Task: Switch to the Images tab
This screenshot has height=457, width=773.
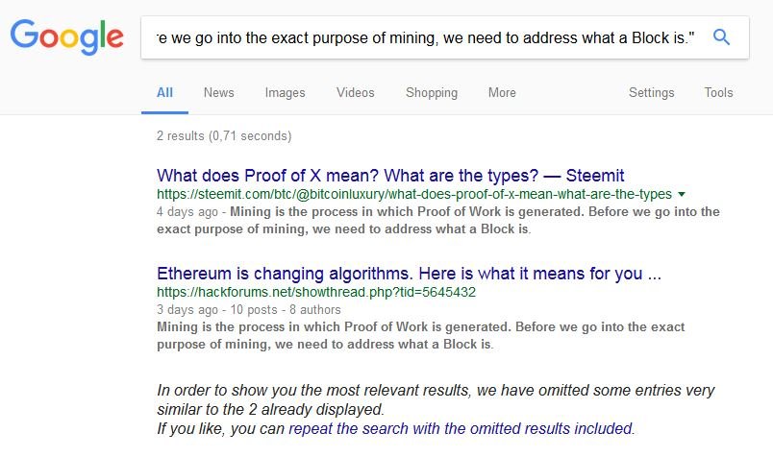Action: pos(285,92)
